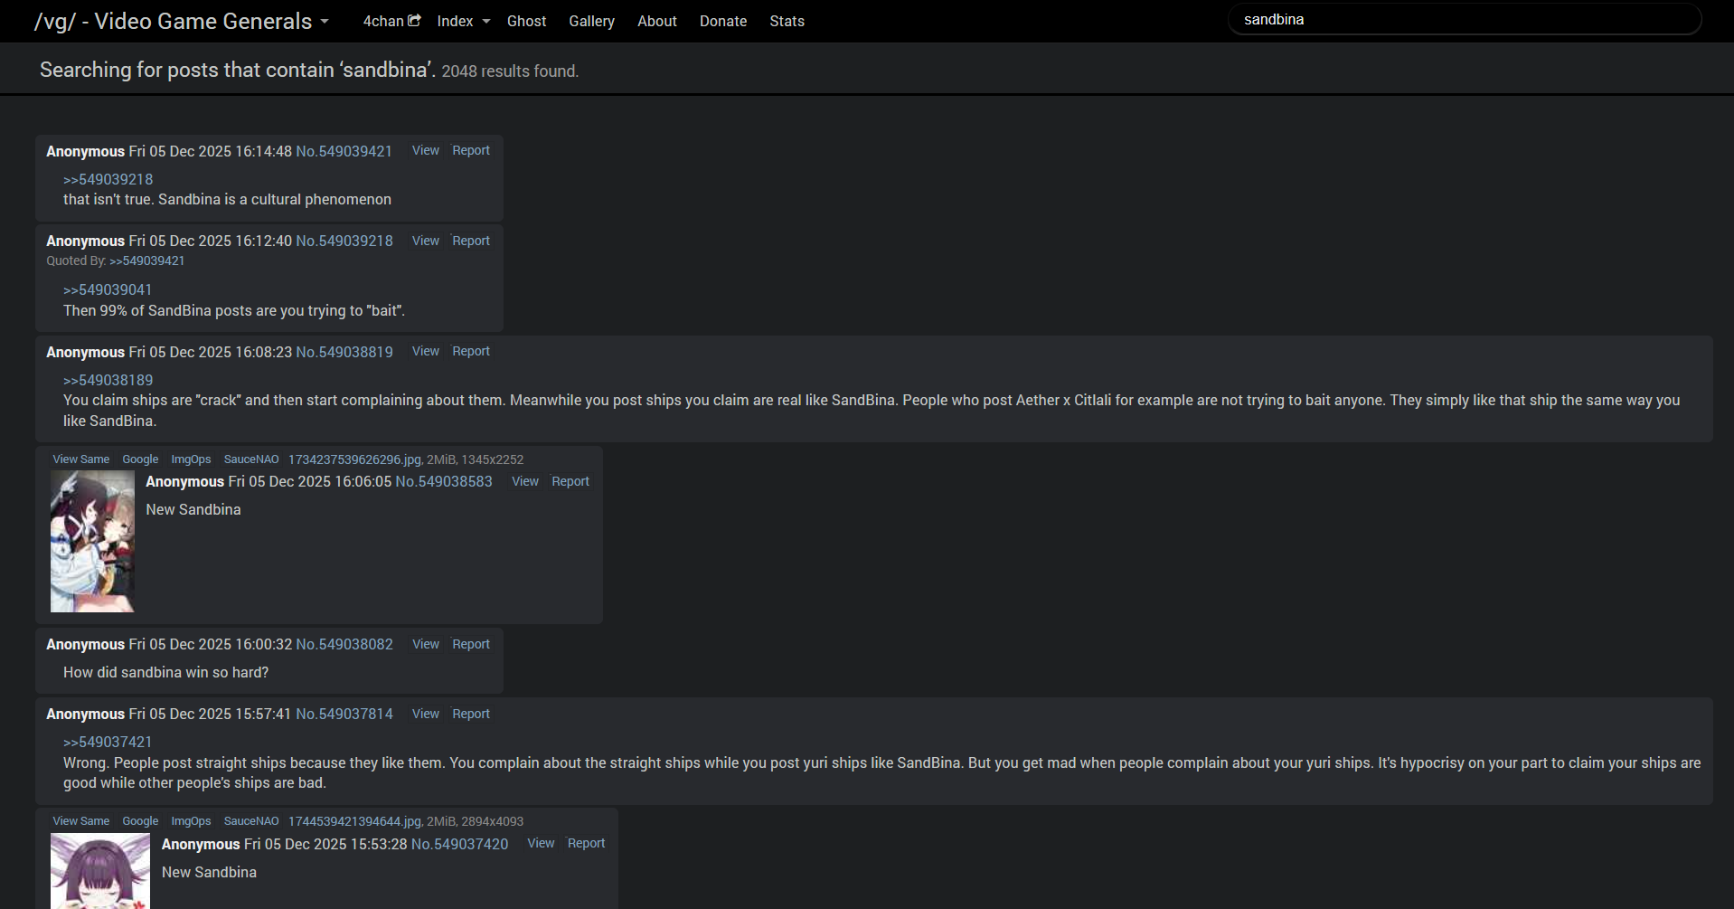Screen dimensions: 1734x909
Task: Open post number No.549038819 link
Action: (344, 352)
